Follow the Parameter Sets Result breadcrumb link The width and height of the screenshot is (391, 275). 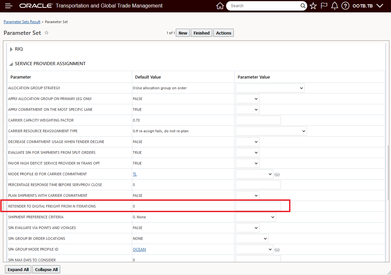pyautogui.click(x=22, y=22)
